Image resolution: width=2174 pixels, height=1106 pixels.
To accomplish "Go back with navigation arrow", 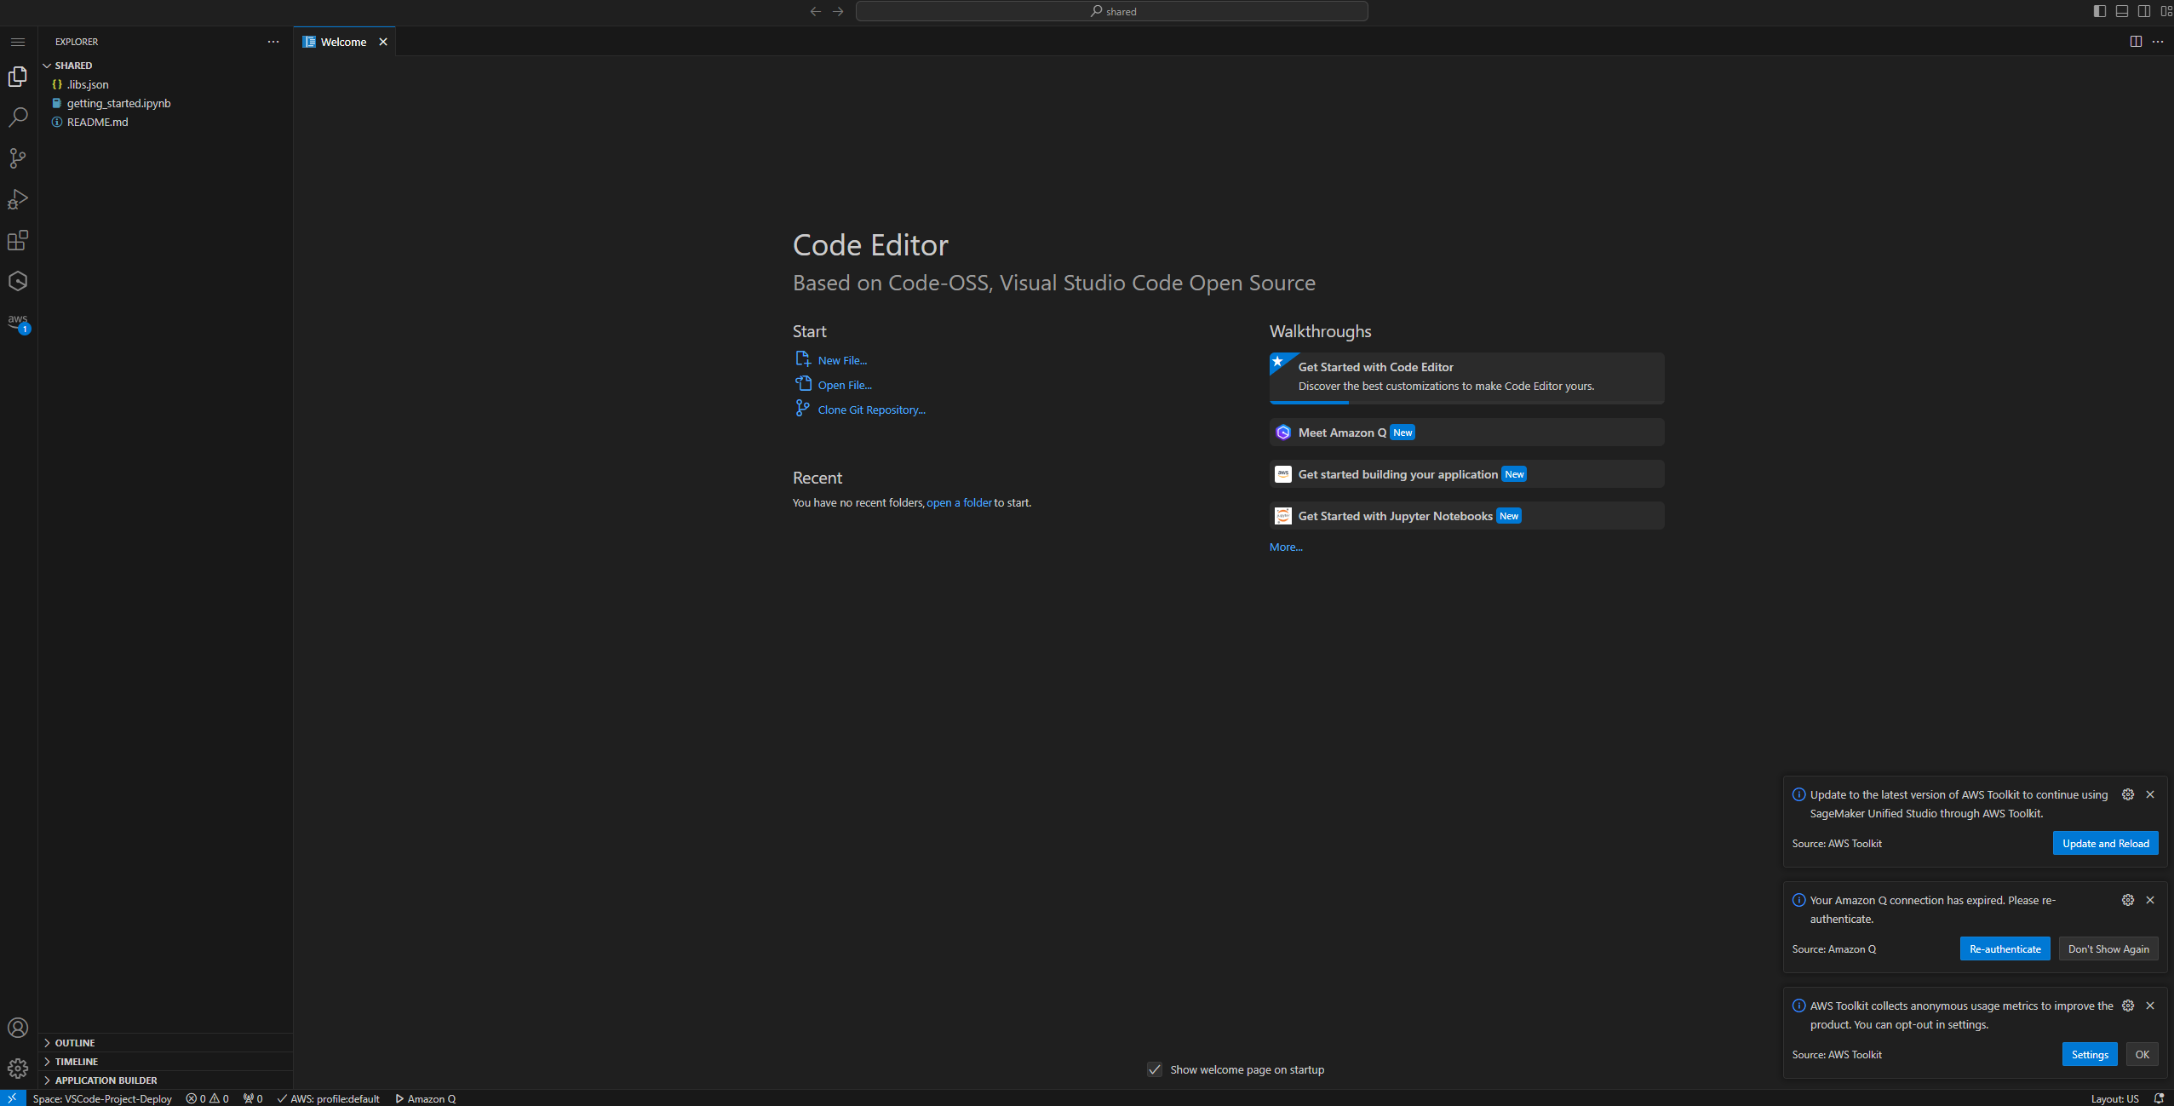I will (x=816, y=11).
